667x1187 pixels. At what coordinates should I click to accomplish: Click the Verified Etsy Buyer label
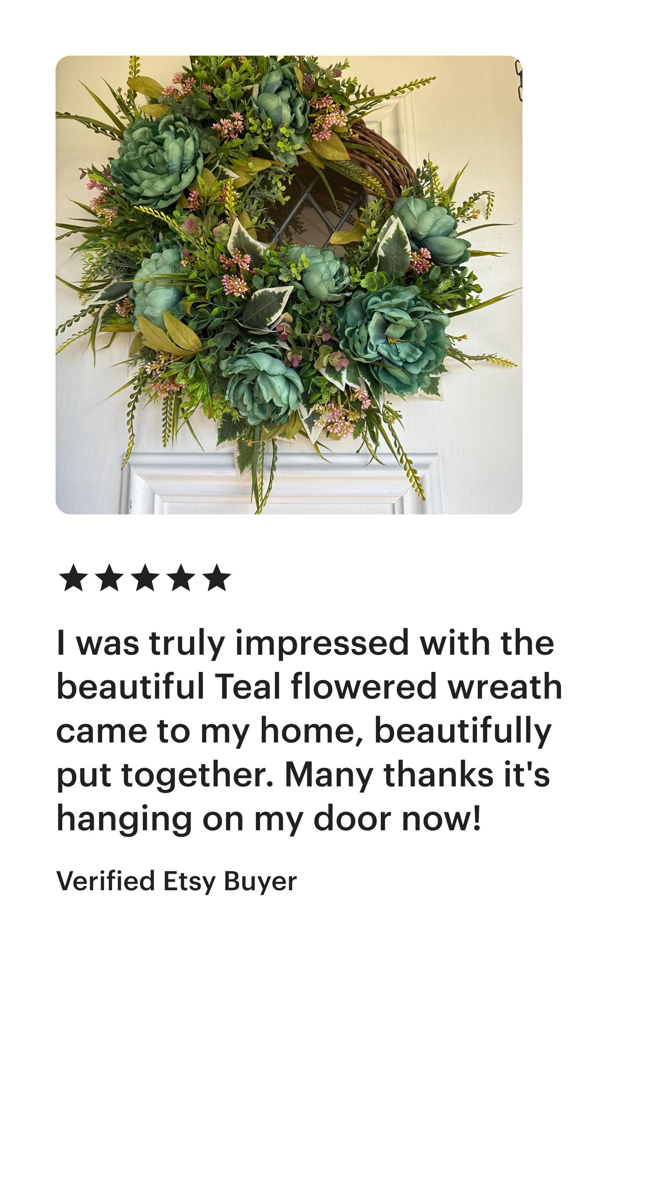176,881
